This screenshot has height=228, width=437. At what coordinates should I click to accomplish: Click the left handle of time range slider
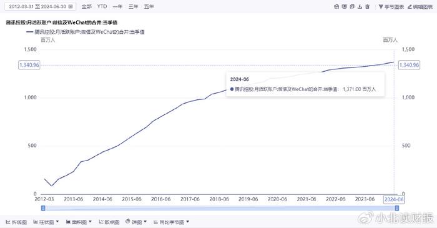tap(43, 208)
